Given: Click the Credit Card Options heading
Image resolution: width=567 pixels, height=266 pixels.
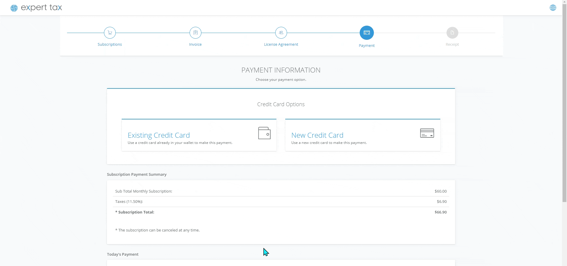Looking at the screenshot, I should 281,104.
